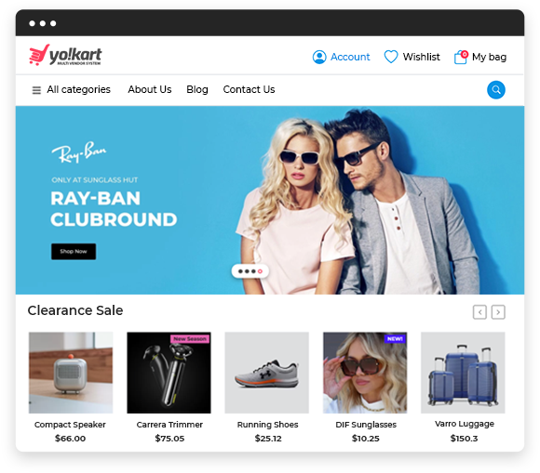Click the blue search magnifier button

click(496, 90)
